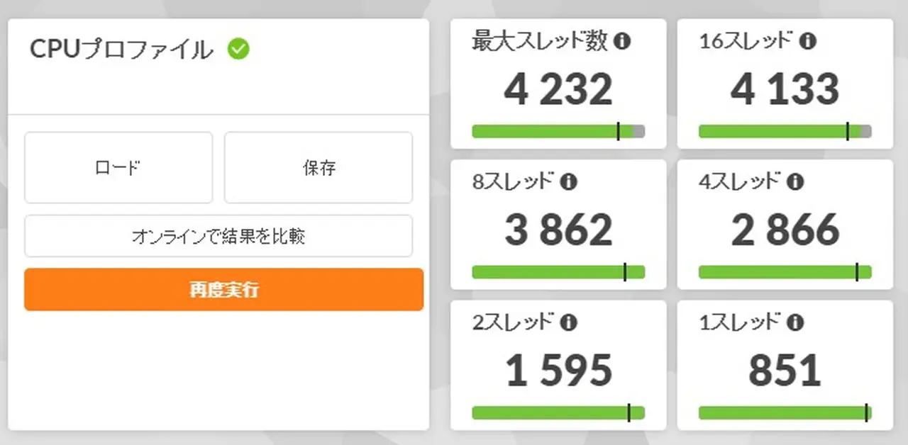This screenshot has height=445, width=908.
Task: Click info icon beside 2スレッド
Action: point(568,323)
